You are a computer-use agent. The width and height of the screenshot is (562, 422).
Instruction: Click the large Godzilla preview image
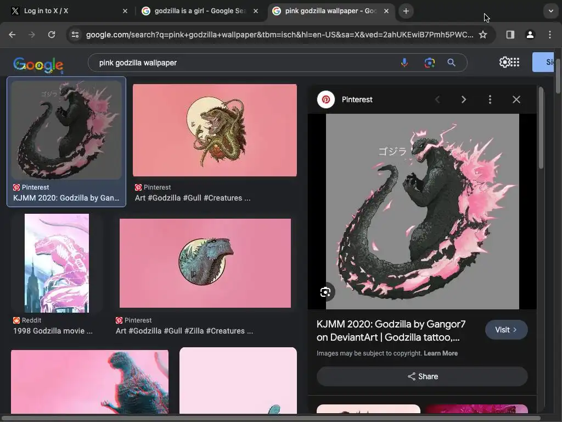pos(422,212)
